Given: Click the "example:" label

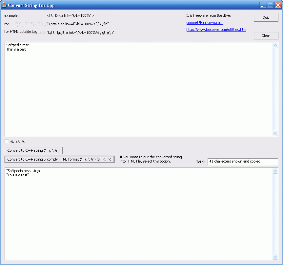Looking at the screenshot, I should pos(11,15).
